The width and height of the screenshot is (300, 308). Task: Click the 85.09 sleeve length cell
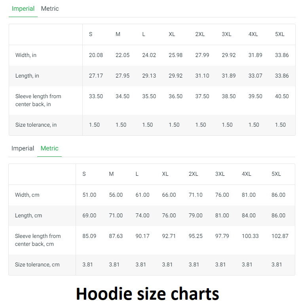(89, 236)
